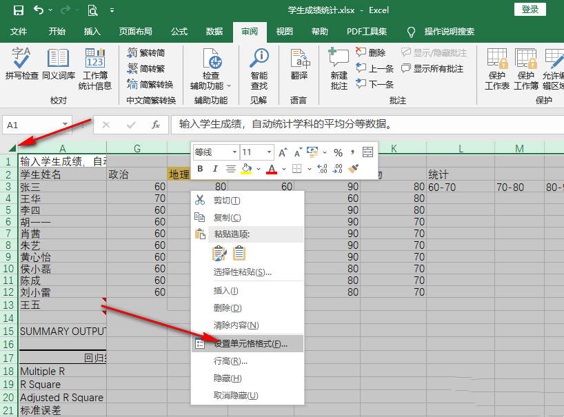Choose 复制(C) from context menu

(248, 218)
